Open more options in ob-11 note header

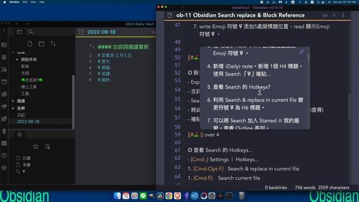point(343,15)
